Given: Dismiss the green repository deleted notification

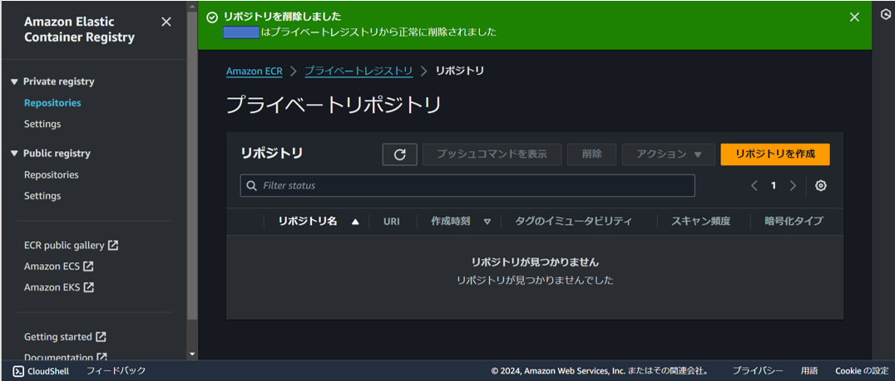Looking at the screenshot, I should tap(854, 17).
